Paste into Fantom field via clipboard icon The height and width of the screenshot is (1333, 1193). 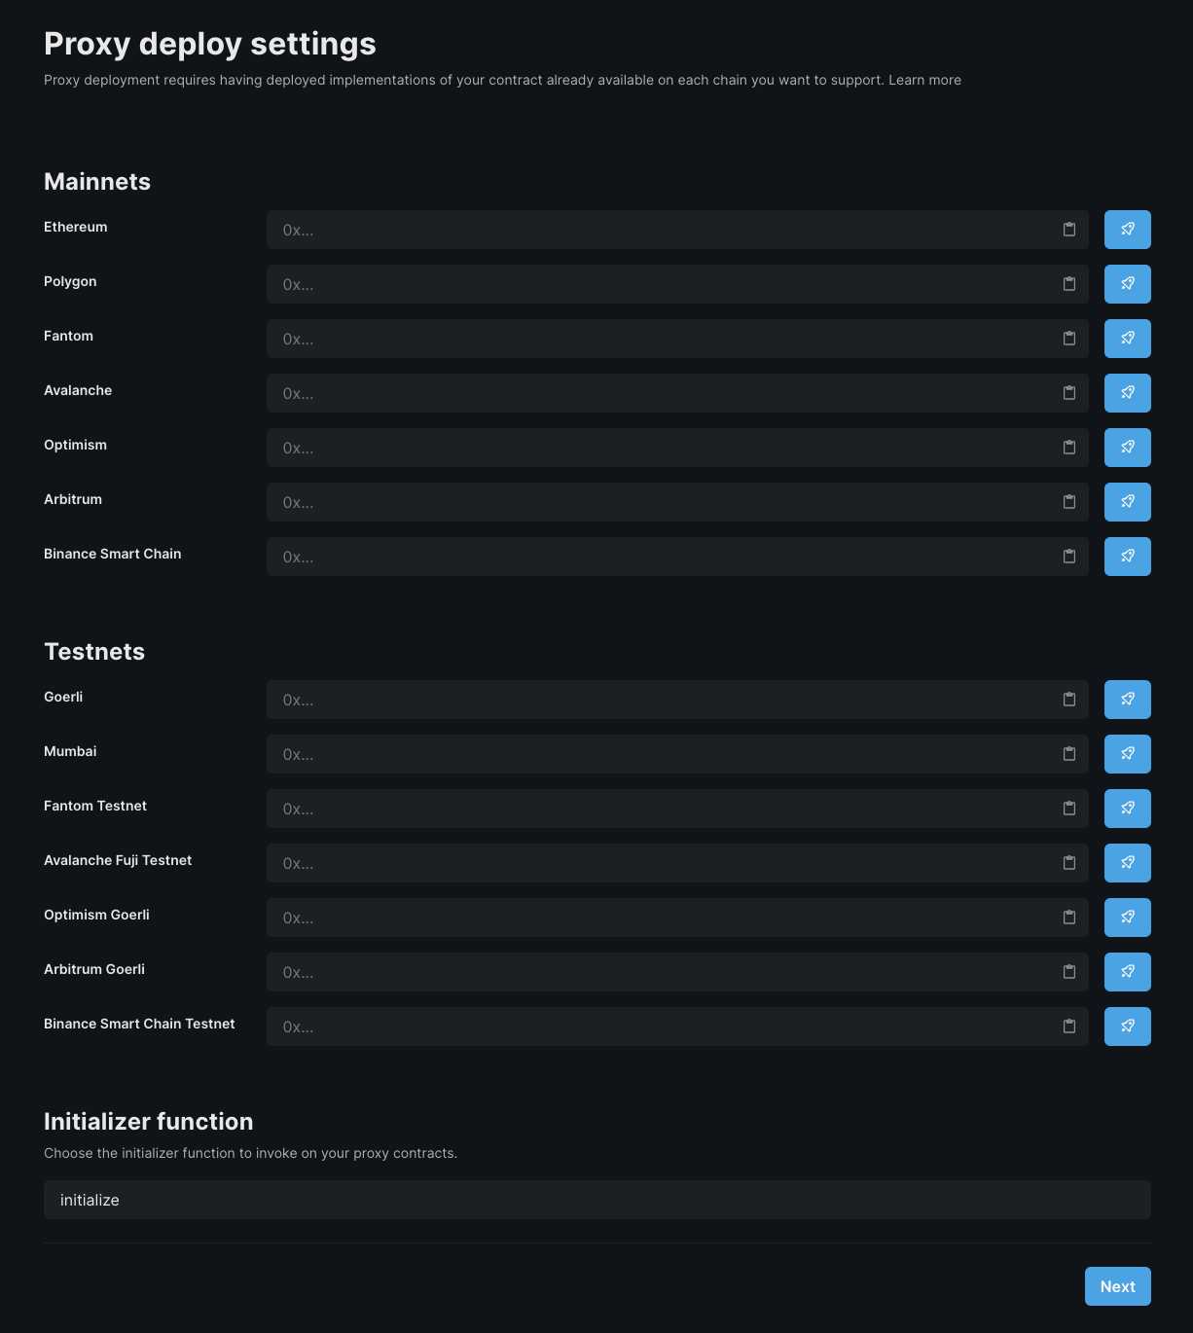click(x=1069, y=339)
